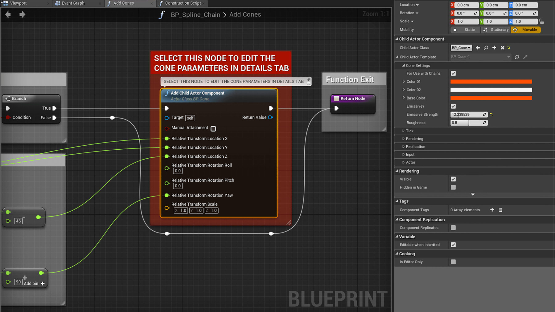Click the orange Color 01 swatch
555x312 pixels.
point(491,81)
